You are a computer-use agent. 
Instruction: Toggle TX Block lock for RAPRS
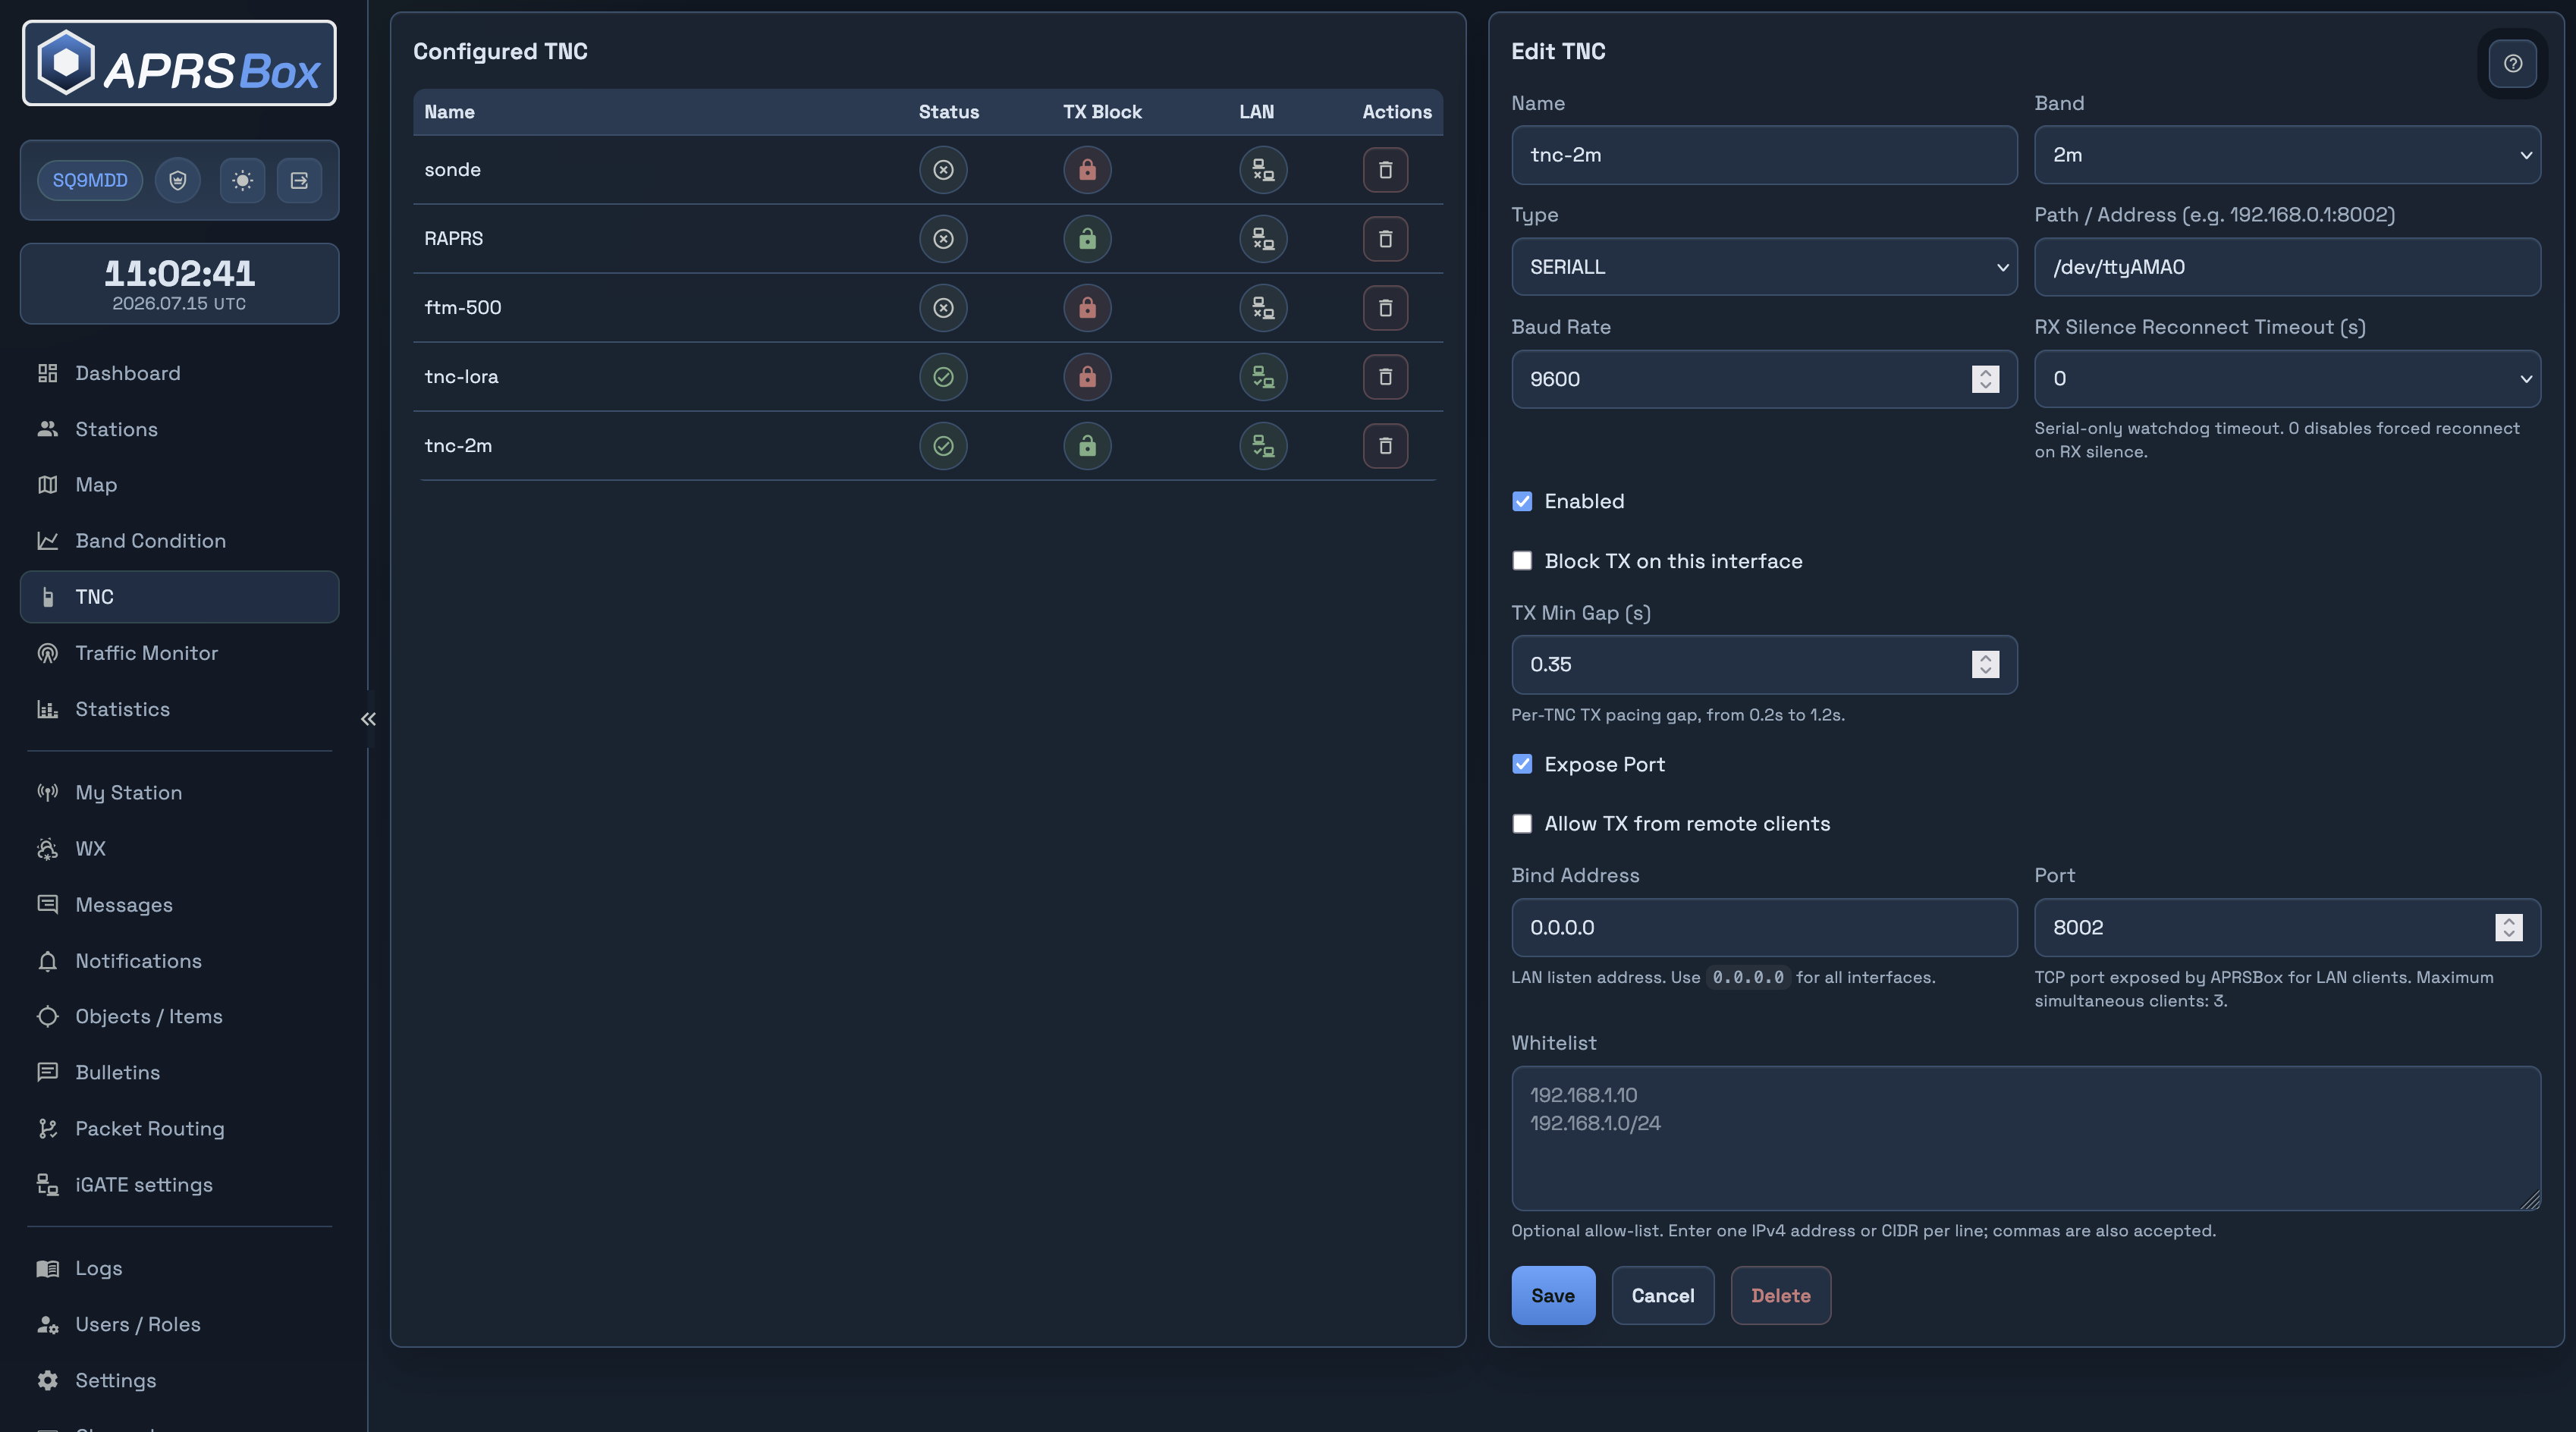1087,239
